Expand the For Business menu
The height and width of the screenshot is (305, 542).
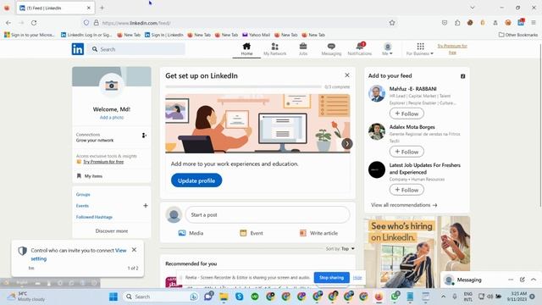coord(420,49)
